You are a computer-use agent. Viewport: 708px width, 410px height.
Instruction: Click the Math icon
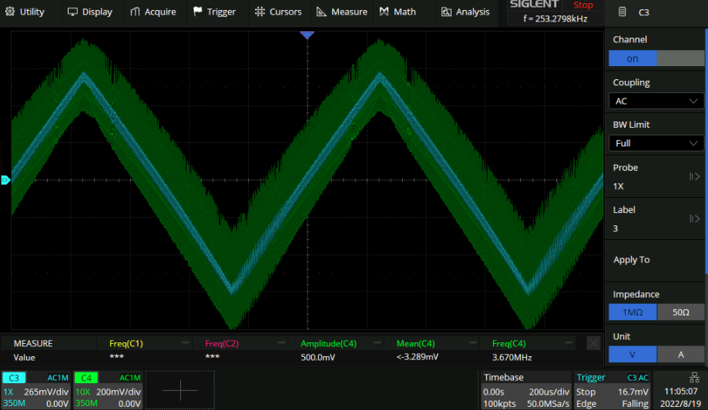point(384,12)
